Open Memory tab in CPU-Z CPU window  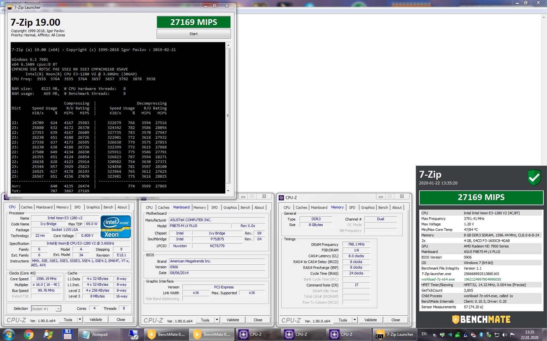pos(63,207)
